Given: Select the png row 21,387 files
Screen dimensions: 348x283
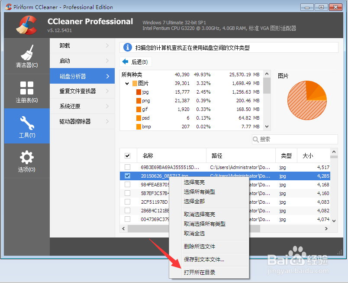Looking at the screenshot, I should coord(192,101).
